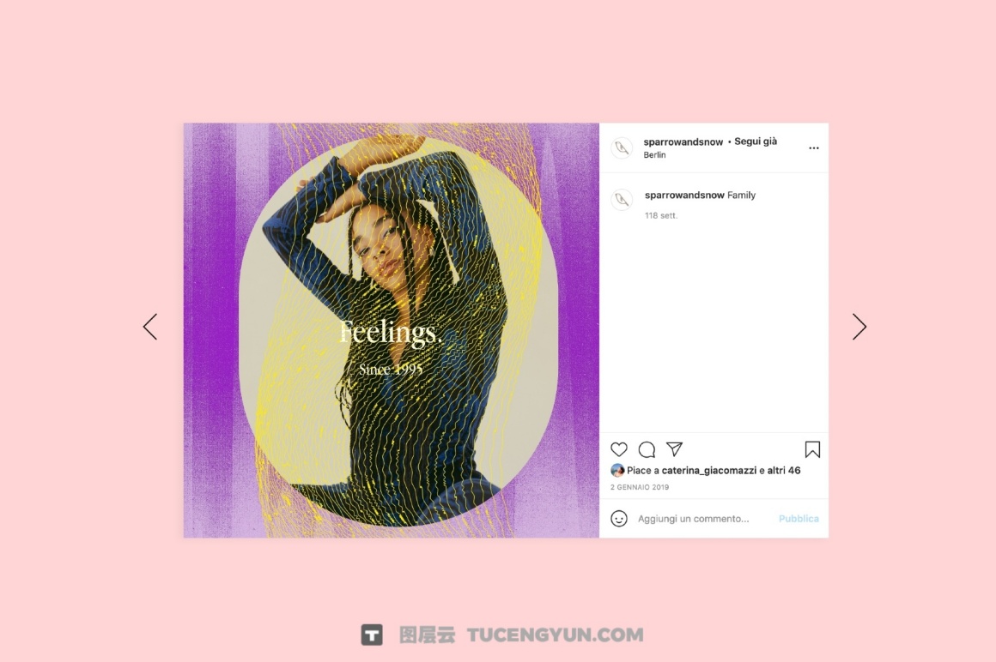
Task: Open the three-dot options menu
Action: point(814,147)
